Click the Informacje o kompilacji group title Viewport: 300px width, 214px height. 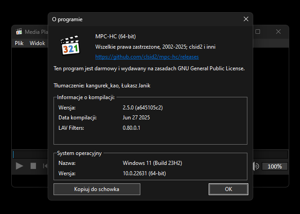coord(86,97)
